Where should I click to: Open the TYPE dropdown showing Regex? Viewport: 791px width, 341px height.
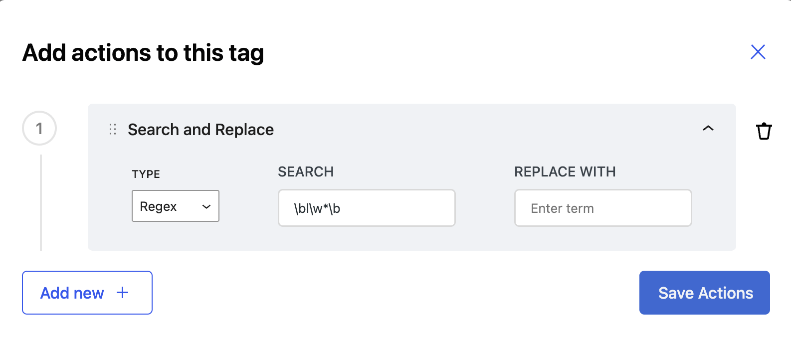(x=175, y=206)
